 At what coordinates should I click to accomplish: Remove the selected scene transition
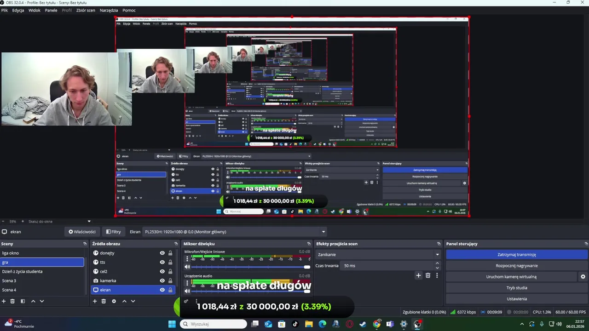tap(428, 275)
